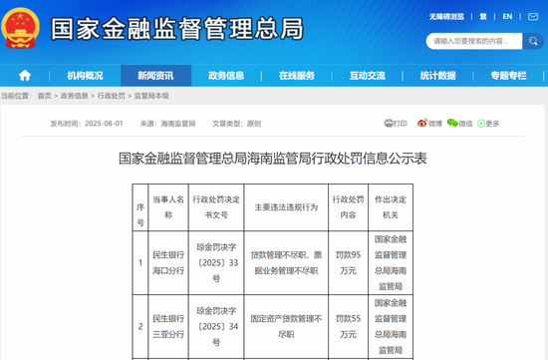
Task: Click the search magnifier button
Action: pos(533,41)
